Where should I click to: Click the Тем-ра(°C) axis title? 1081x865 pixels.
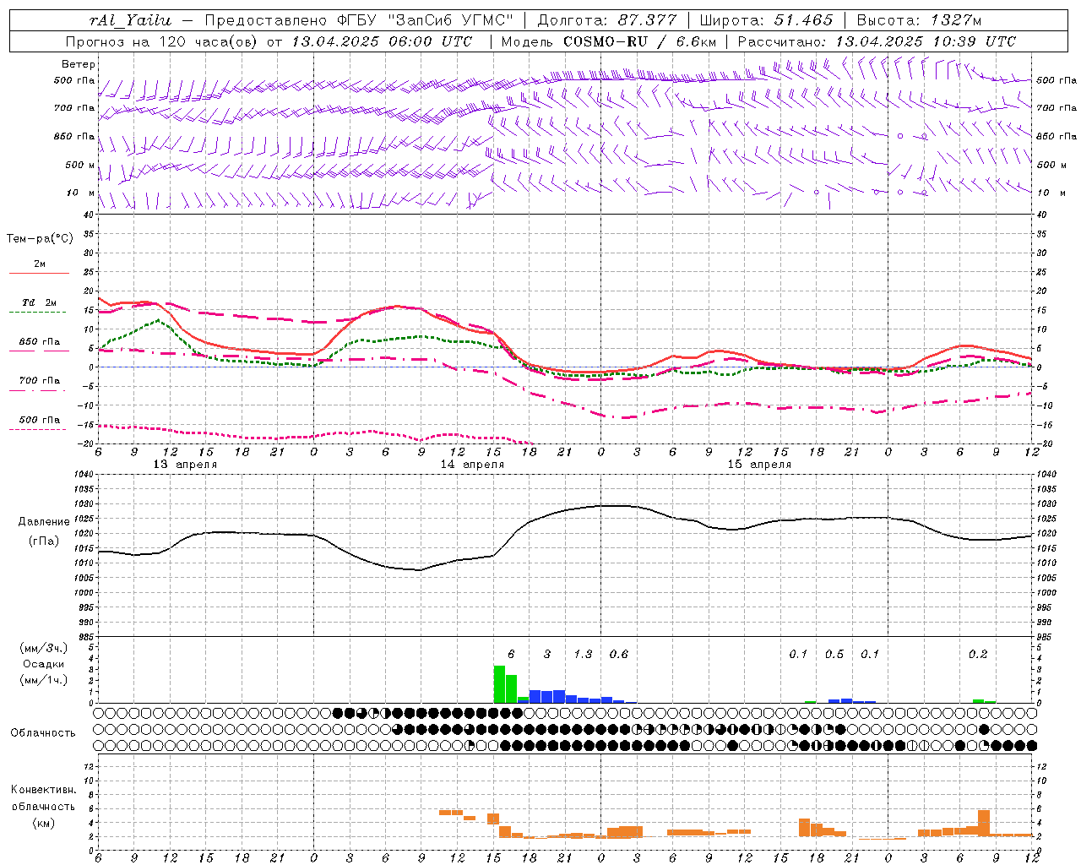click(x=40, y=239)
